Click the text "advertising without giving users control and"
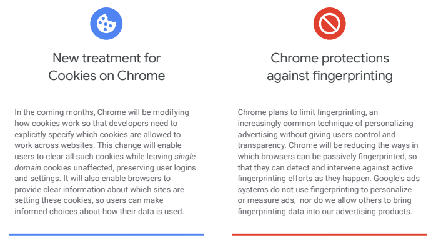The width and height of the screenshot is (436, 241). pyautogui.click(x=317, y=134)
